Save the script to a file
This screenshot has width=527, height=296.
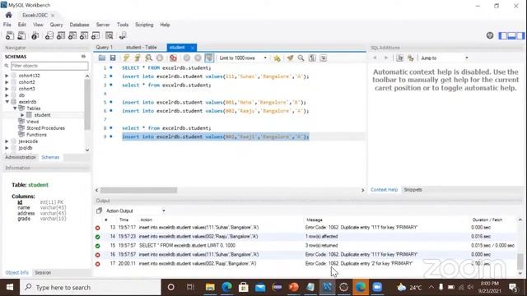tap(113, 58)
